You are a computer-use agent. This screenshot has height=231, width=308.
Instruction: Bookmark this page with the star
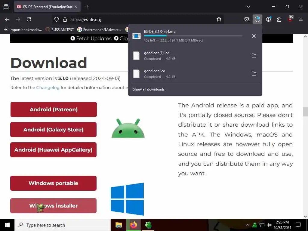(219, 19)
